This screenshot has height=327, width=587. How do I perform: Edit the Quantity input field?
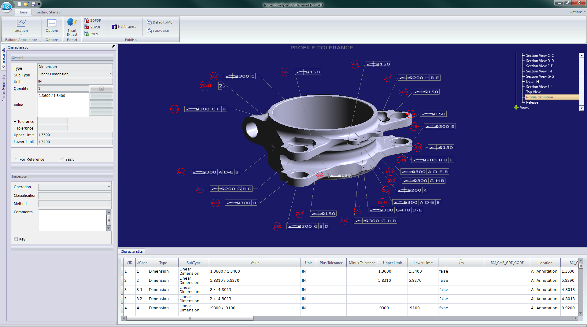tap(63, 88)
